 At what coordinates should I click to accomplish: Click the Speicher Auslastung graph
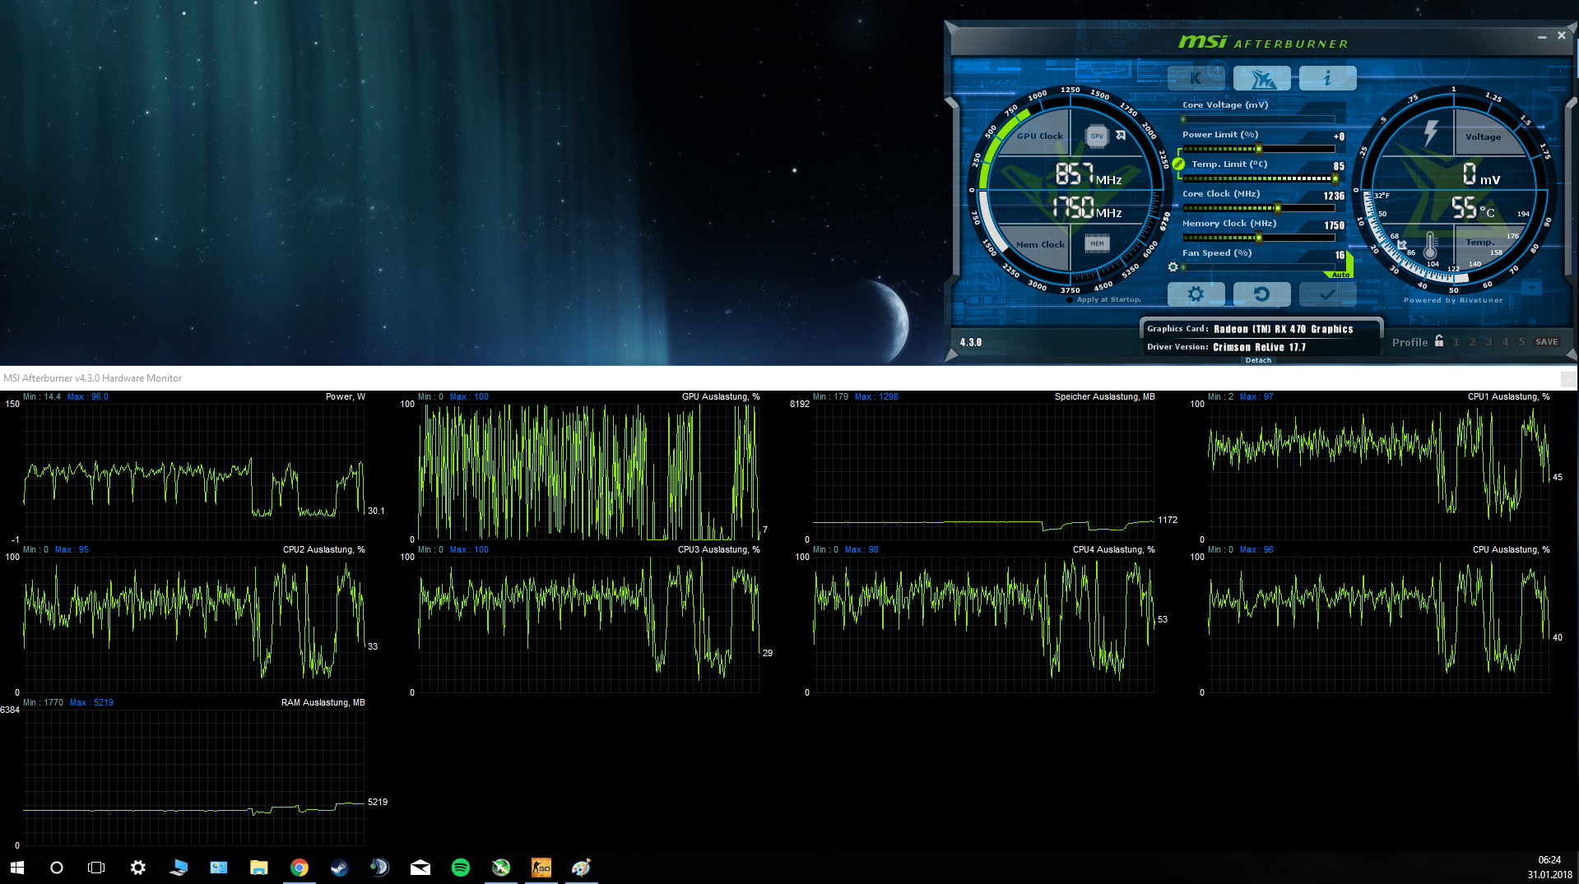(984, 472)
